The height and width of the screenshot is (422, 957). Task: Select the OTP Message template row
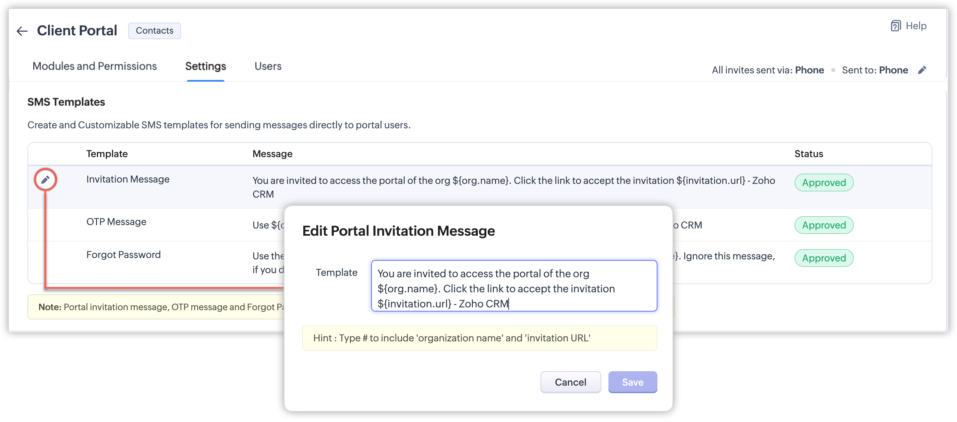tap(116, 222)
